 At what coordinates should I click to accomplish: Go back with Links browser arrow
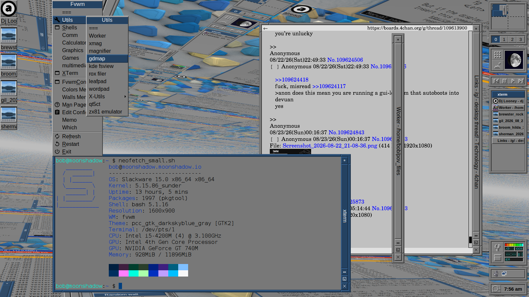265,28
